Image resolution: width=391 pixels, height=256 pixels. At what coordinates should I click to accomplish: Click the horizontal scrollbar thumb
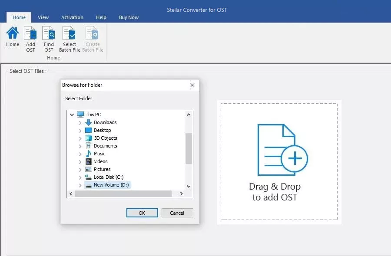coord(123,194)
